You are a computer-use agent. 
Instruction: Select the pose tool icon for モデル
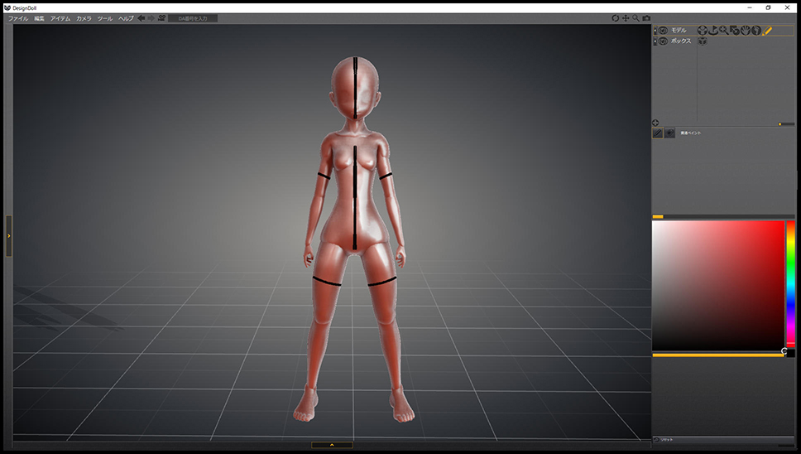click(x=703, y=31)
